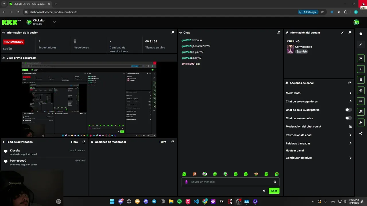Toggle the broadcast signal sidebar icon

(361, 101)
